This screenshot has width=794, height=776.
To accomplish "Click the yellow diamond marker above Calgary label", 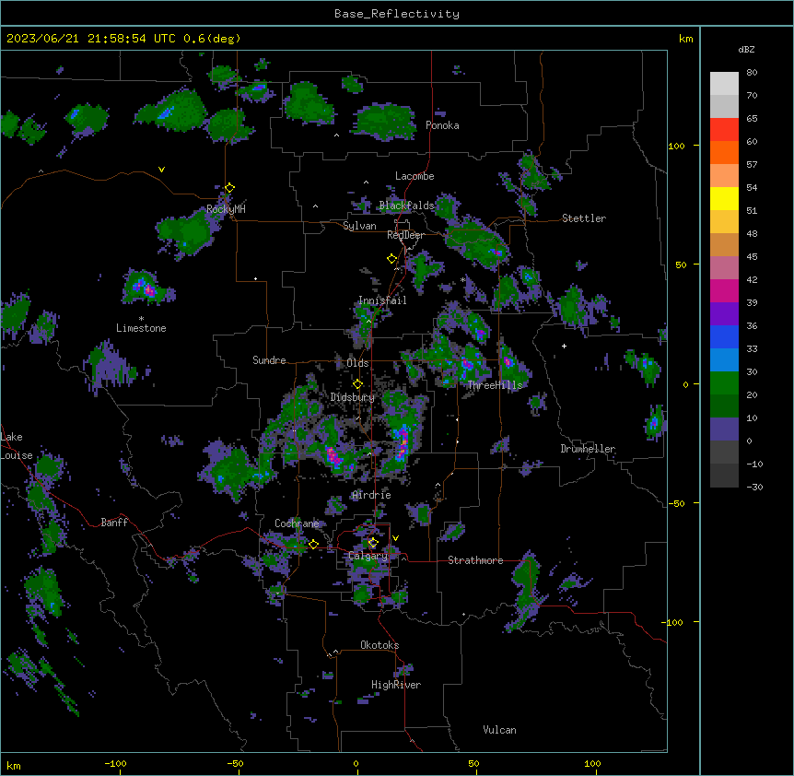I will [x=373, y=543].
